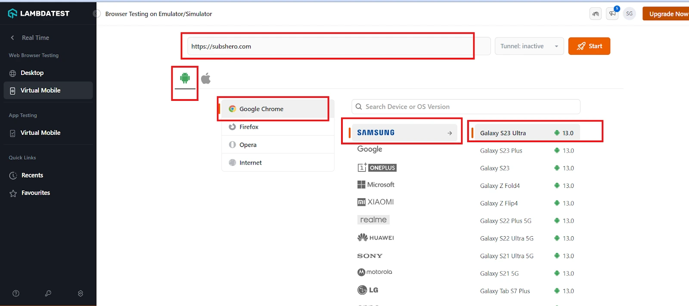The height and width of the screenshot is (306, 689).
Task: Select the Motorola brand
Action: 375,272
